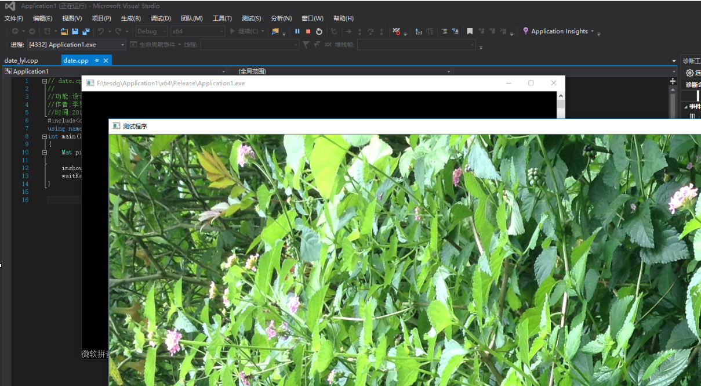Viewport: 701px width, 386px height.
Task: Collapse the code region at line 10
Action: [45, 153]
